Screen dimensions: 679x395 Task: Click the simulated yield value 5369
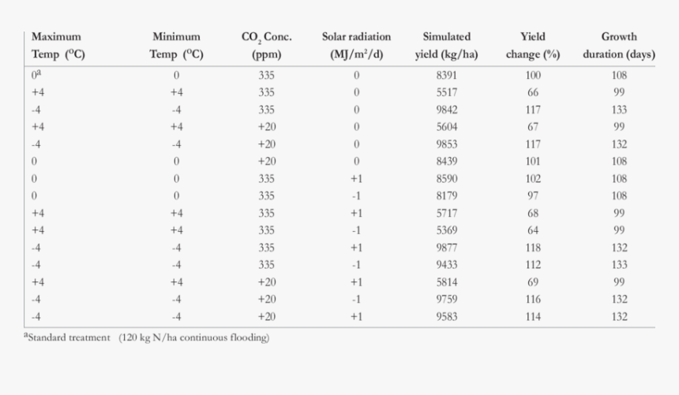[x=446, y=230]
